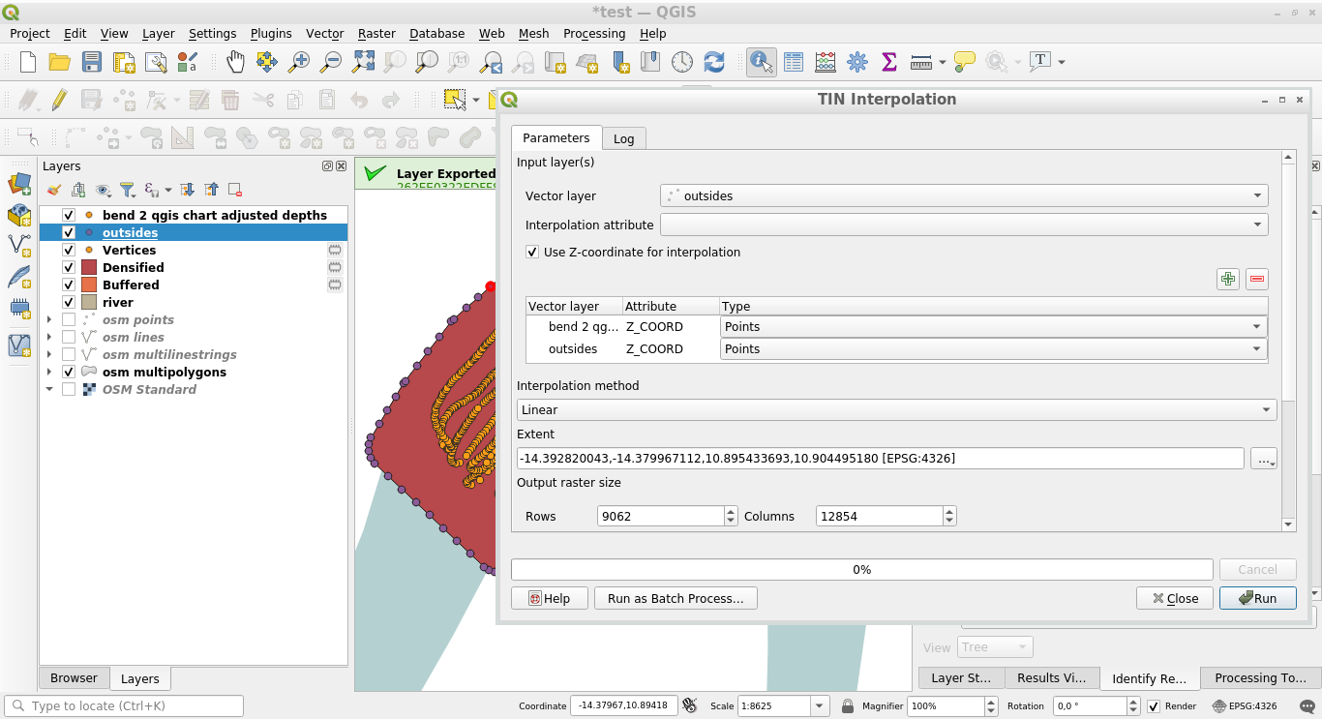Click the Extent coordinates field
This screenshot has width=1322, height=719.
coord(881,459)
